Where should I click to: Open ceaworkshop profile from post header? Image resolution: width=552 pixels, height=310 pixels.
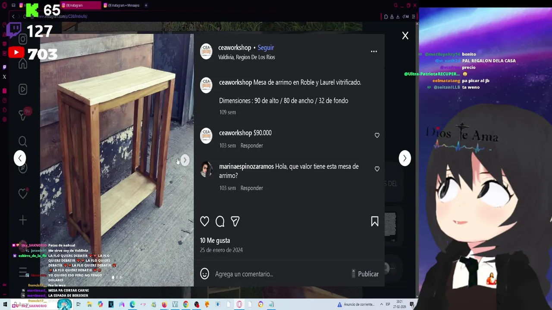pyautogui.click(x=235, y=47)
